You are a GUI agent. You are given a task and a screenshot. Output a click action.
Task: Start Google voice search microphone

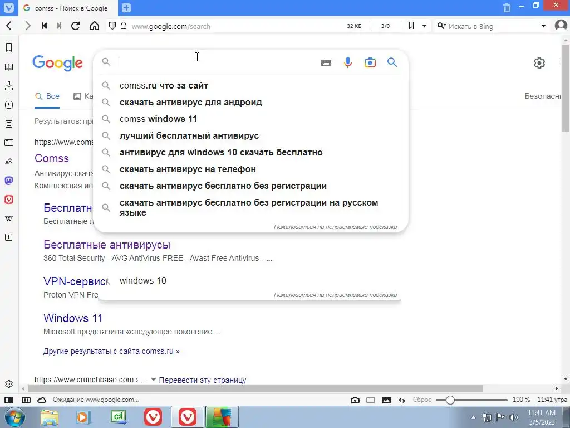click(x=348, y=62)
